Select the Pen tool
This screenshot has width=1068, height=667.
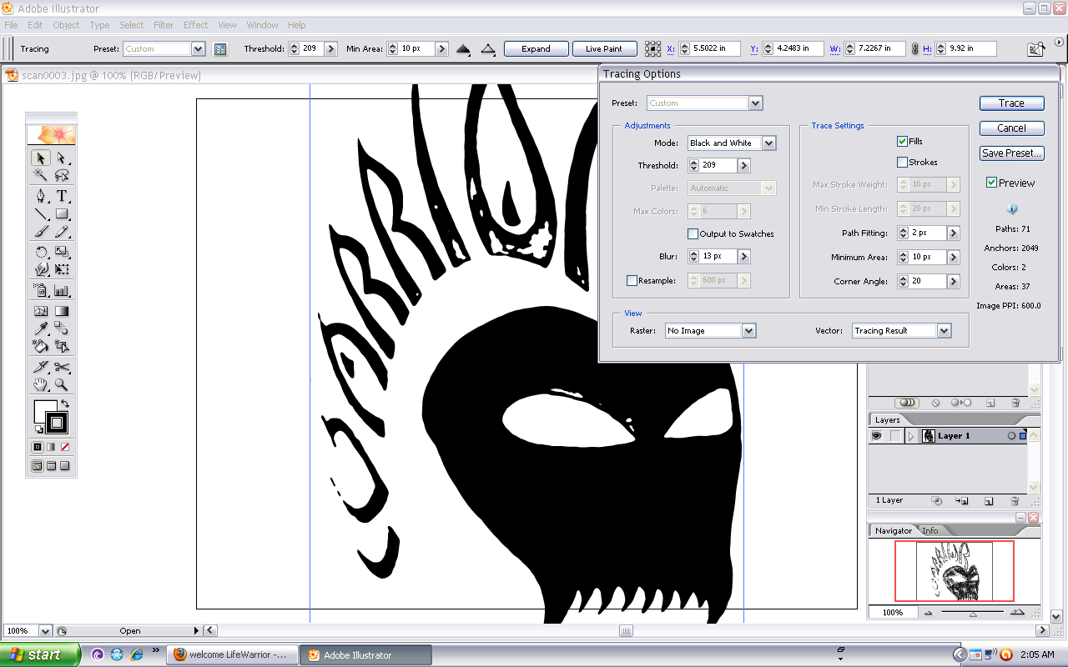click(x=40, y=196)
